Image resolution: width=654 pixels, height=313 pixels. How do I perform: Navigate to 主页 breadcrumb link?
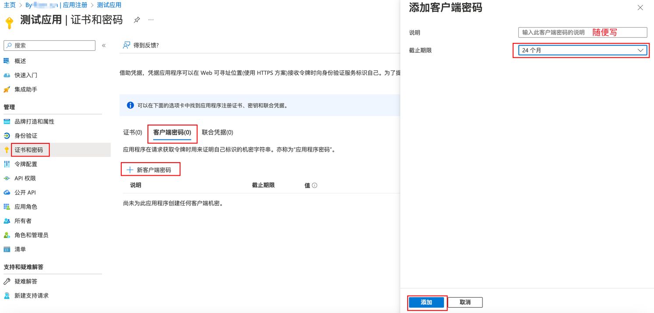coord(10,5)
